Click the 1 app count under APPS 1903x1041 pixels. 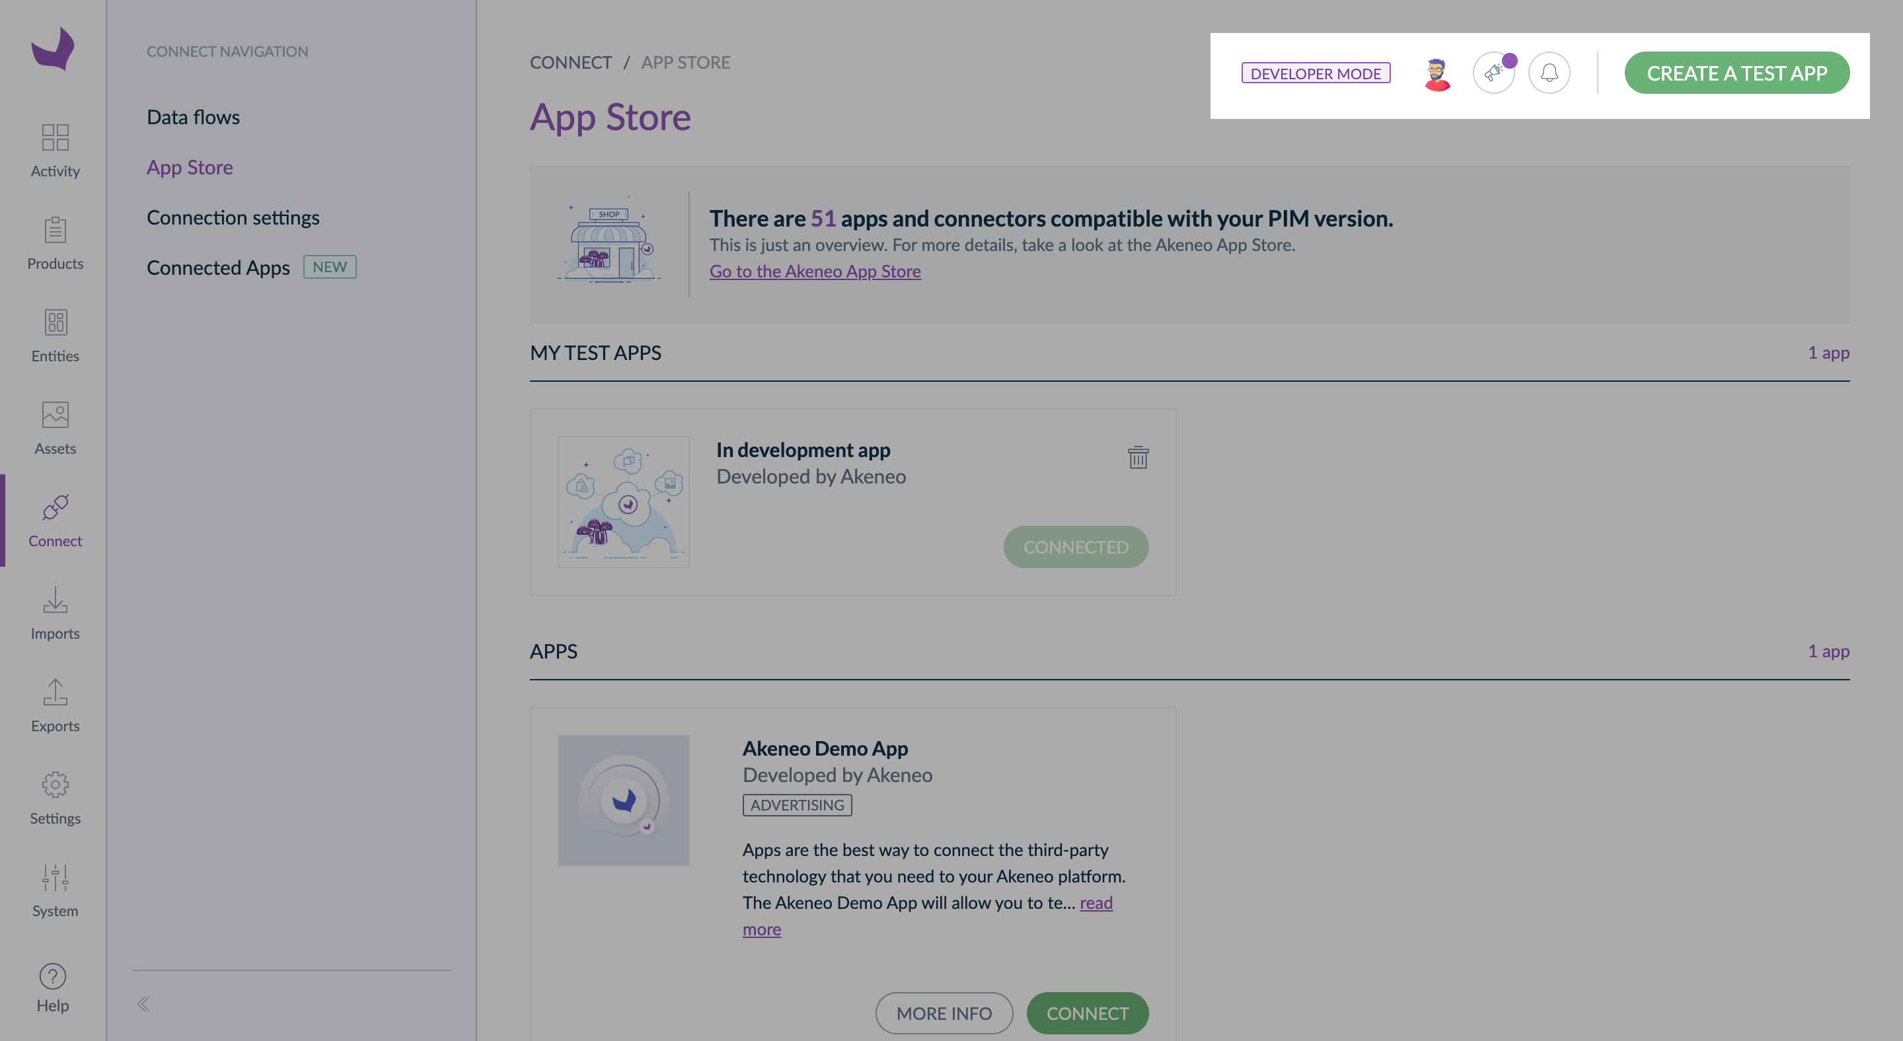point(1828,651)
